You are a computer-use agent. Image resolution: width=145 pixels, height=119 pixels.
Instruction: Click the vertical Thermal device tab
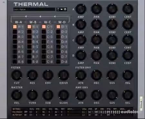141,104
